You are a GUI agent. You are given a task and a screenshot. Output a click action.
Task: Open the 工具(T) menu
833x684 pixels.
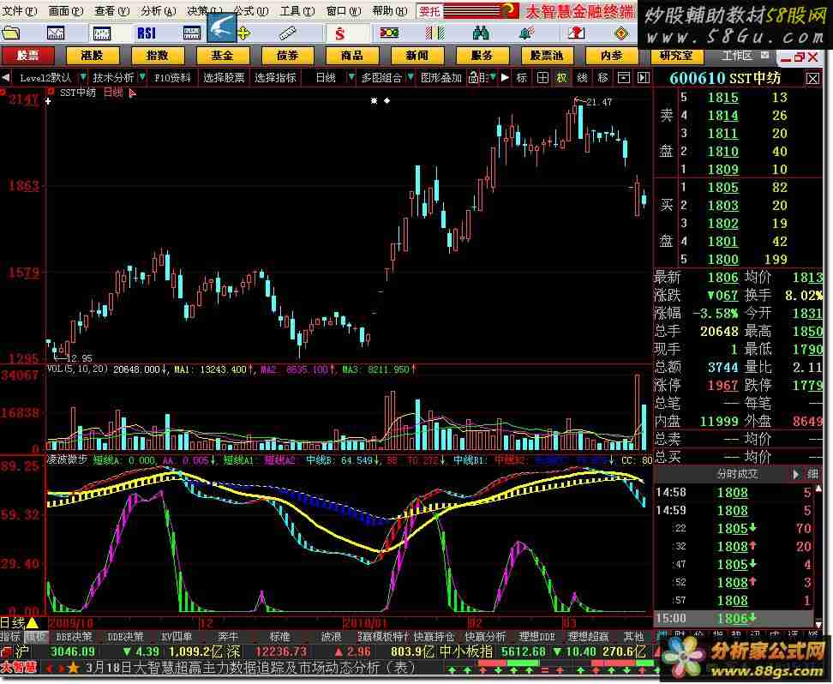(297, 11)
